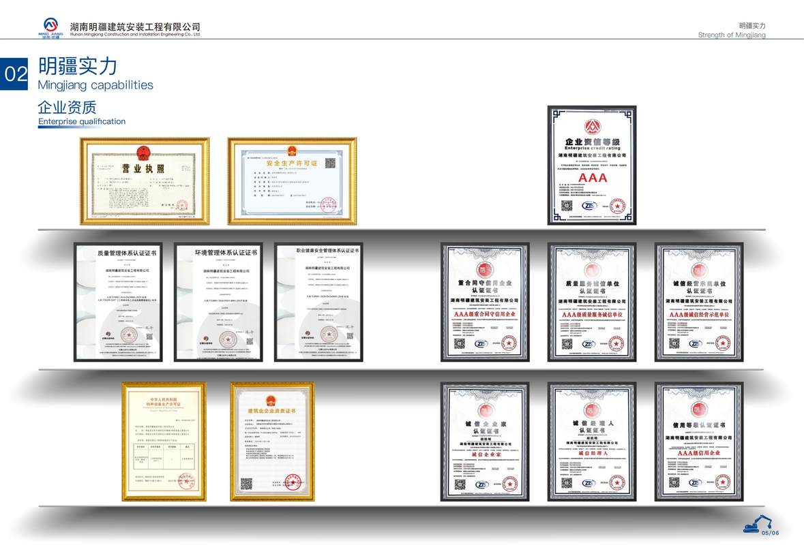Click the Strength of Mingjiang header text
Screen dimensions: 804x545
(x=732, y=35)
